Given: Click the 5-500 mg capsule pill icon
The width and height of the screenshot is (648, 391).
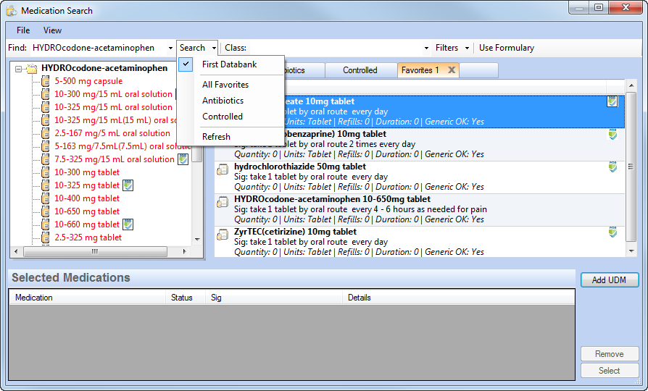Looking at the screenshot, I should click(46, 81).
